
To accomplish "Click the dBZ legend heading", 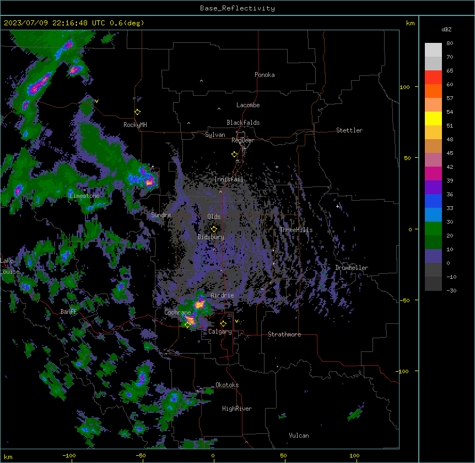I will (x=446, y=30).
